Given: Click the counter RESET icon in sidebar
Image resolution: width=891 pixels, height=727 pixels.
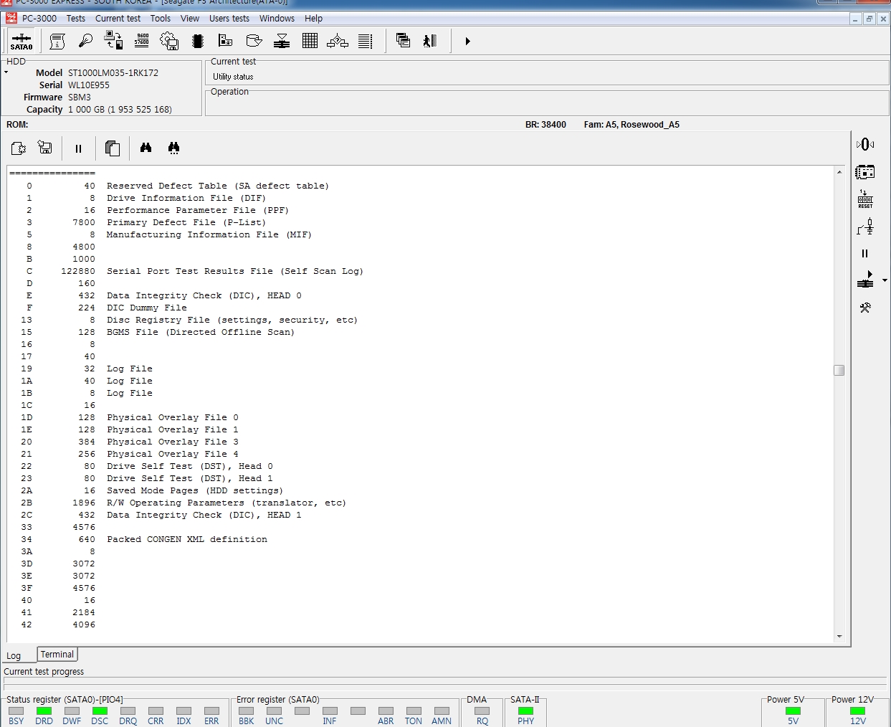Looking at the screenshot, I should click(x=865, y=199).
